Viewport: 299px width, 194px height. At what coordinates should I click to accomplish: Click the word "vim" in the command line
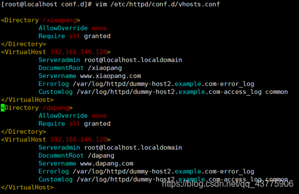click(x=101, y=4)
